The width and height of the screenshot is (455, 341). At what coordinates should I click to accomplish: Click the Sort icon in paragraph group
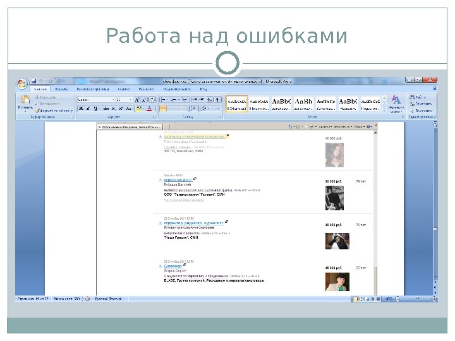tap(210, 100)
